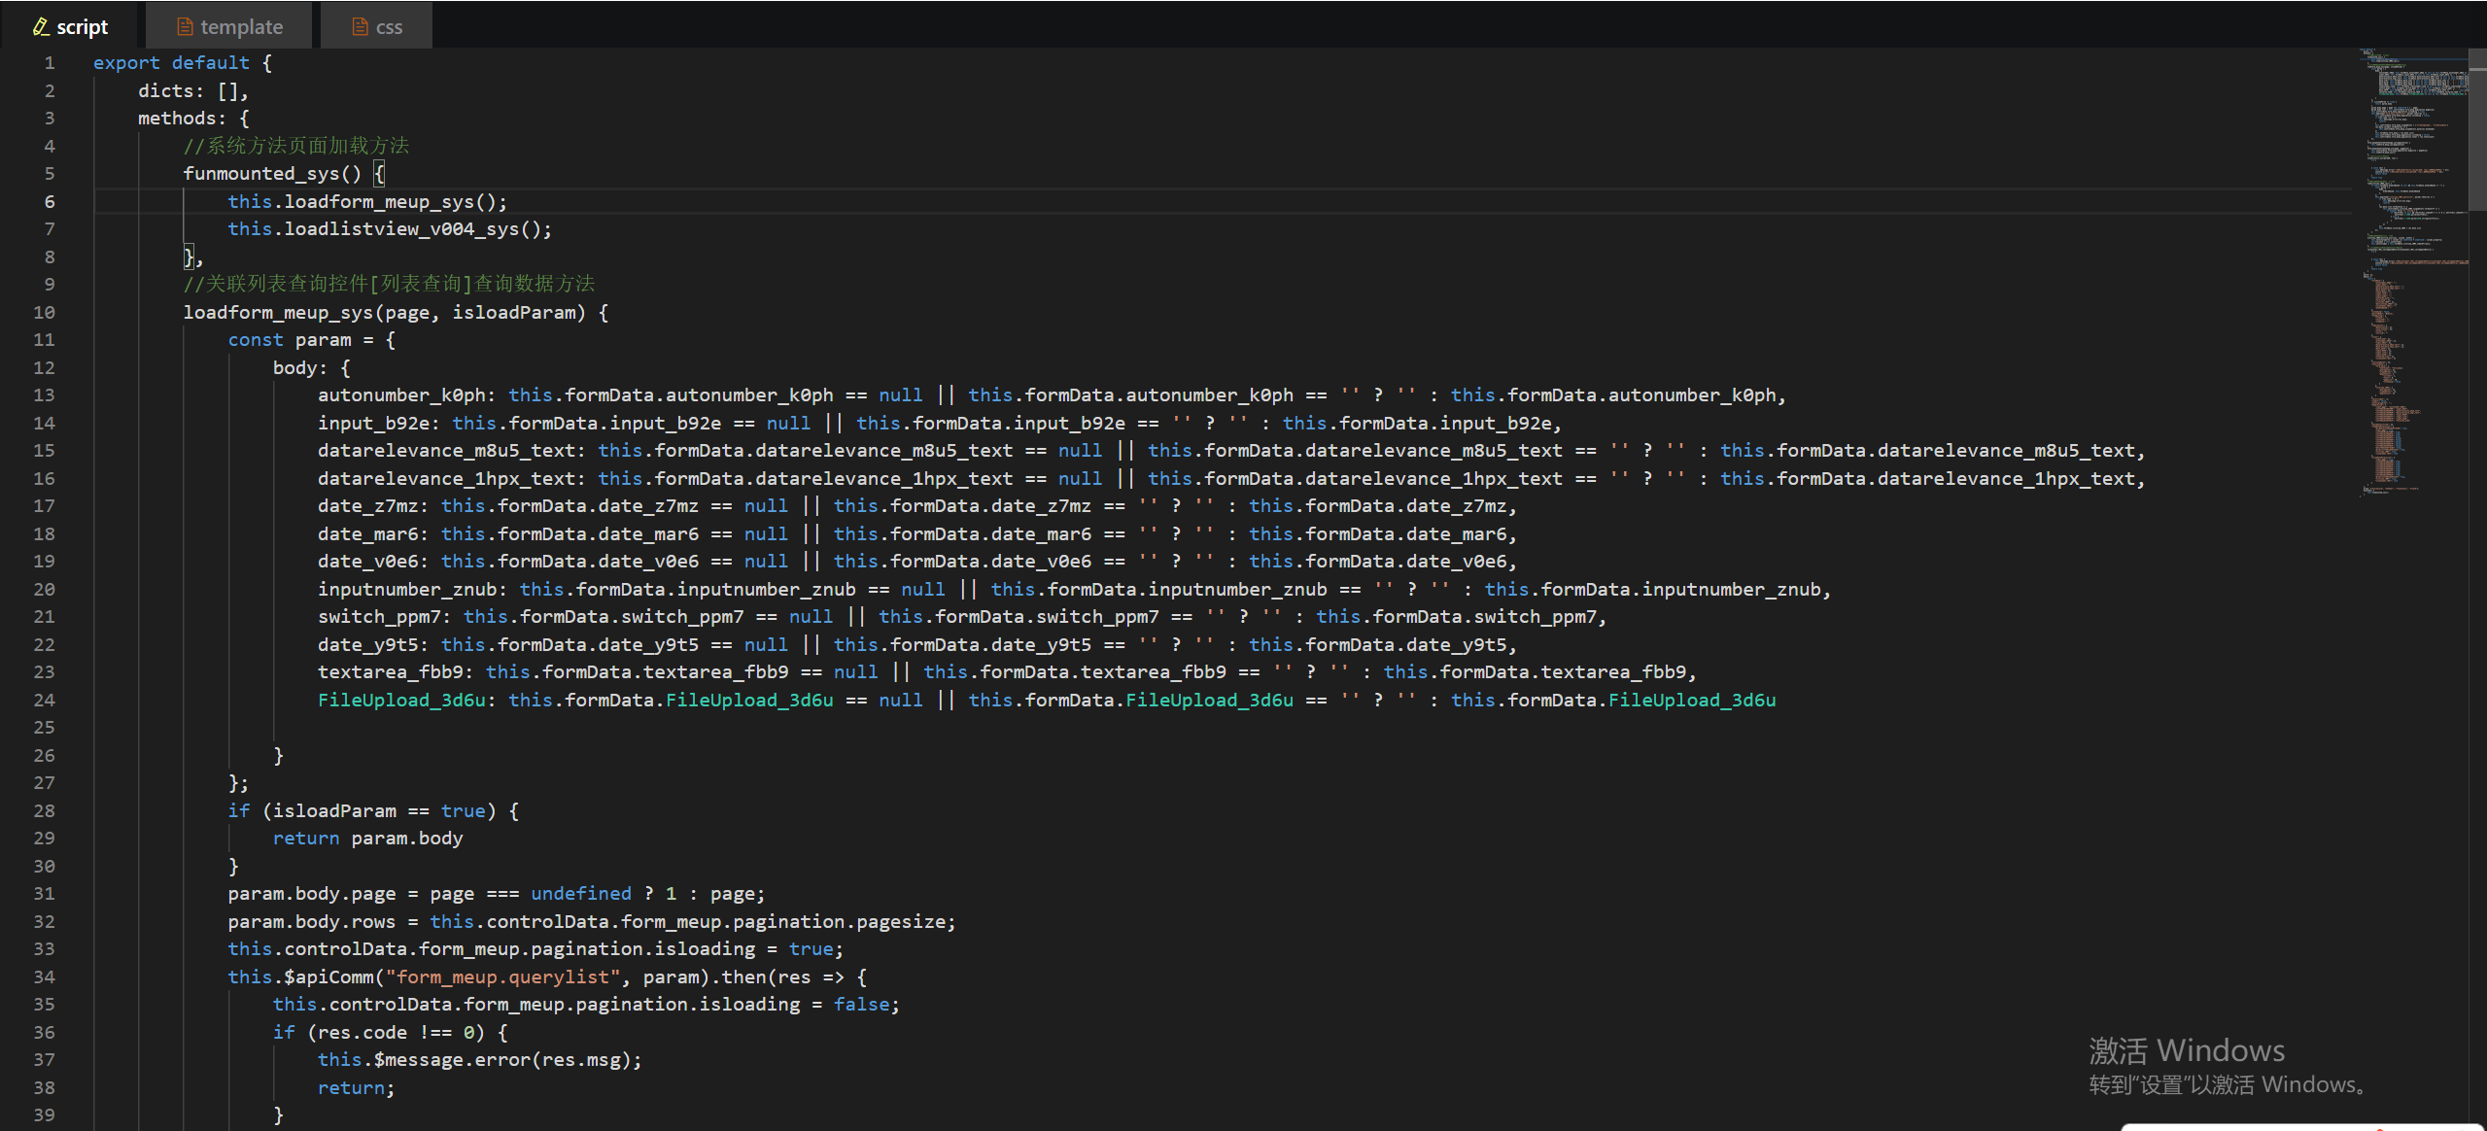Click "return param.body" on line 29
2487x1131 pixels.
[367, 839]
